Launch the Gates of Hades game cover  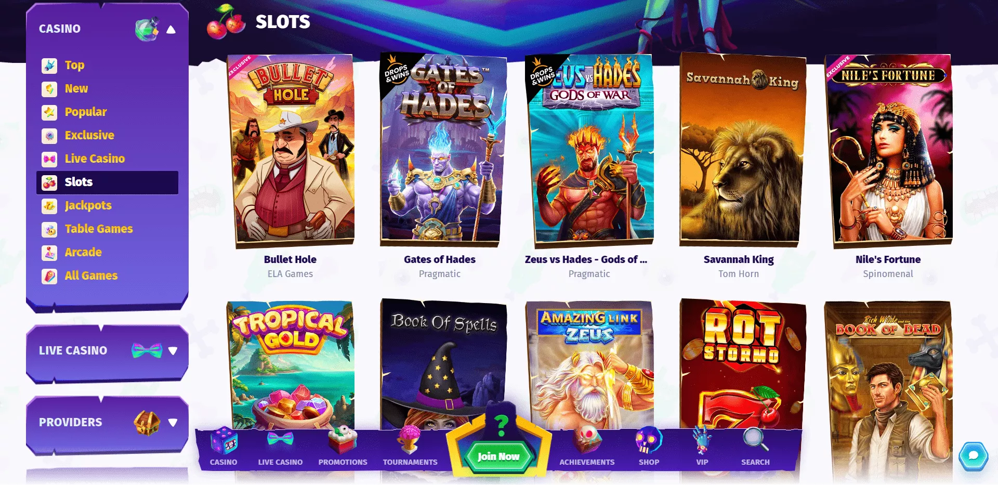click(442, 150)
